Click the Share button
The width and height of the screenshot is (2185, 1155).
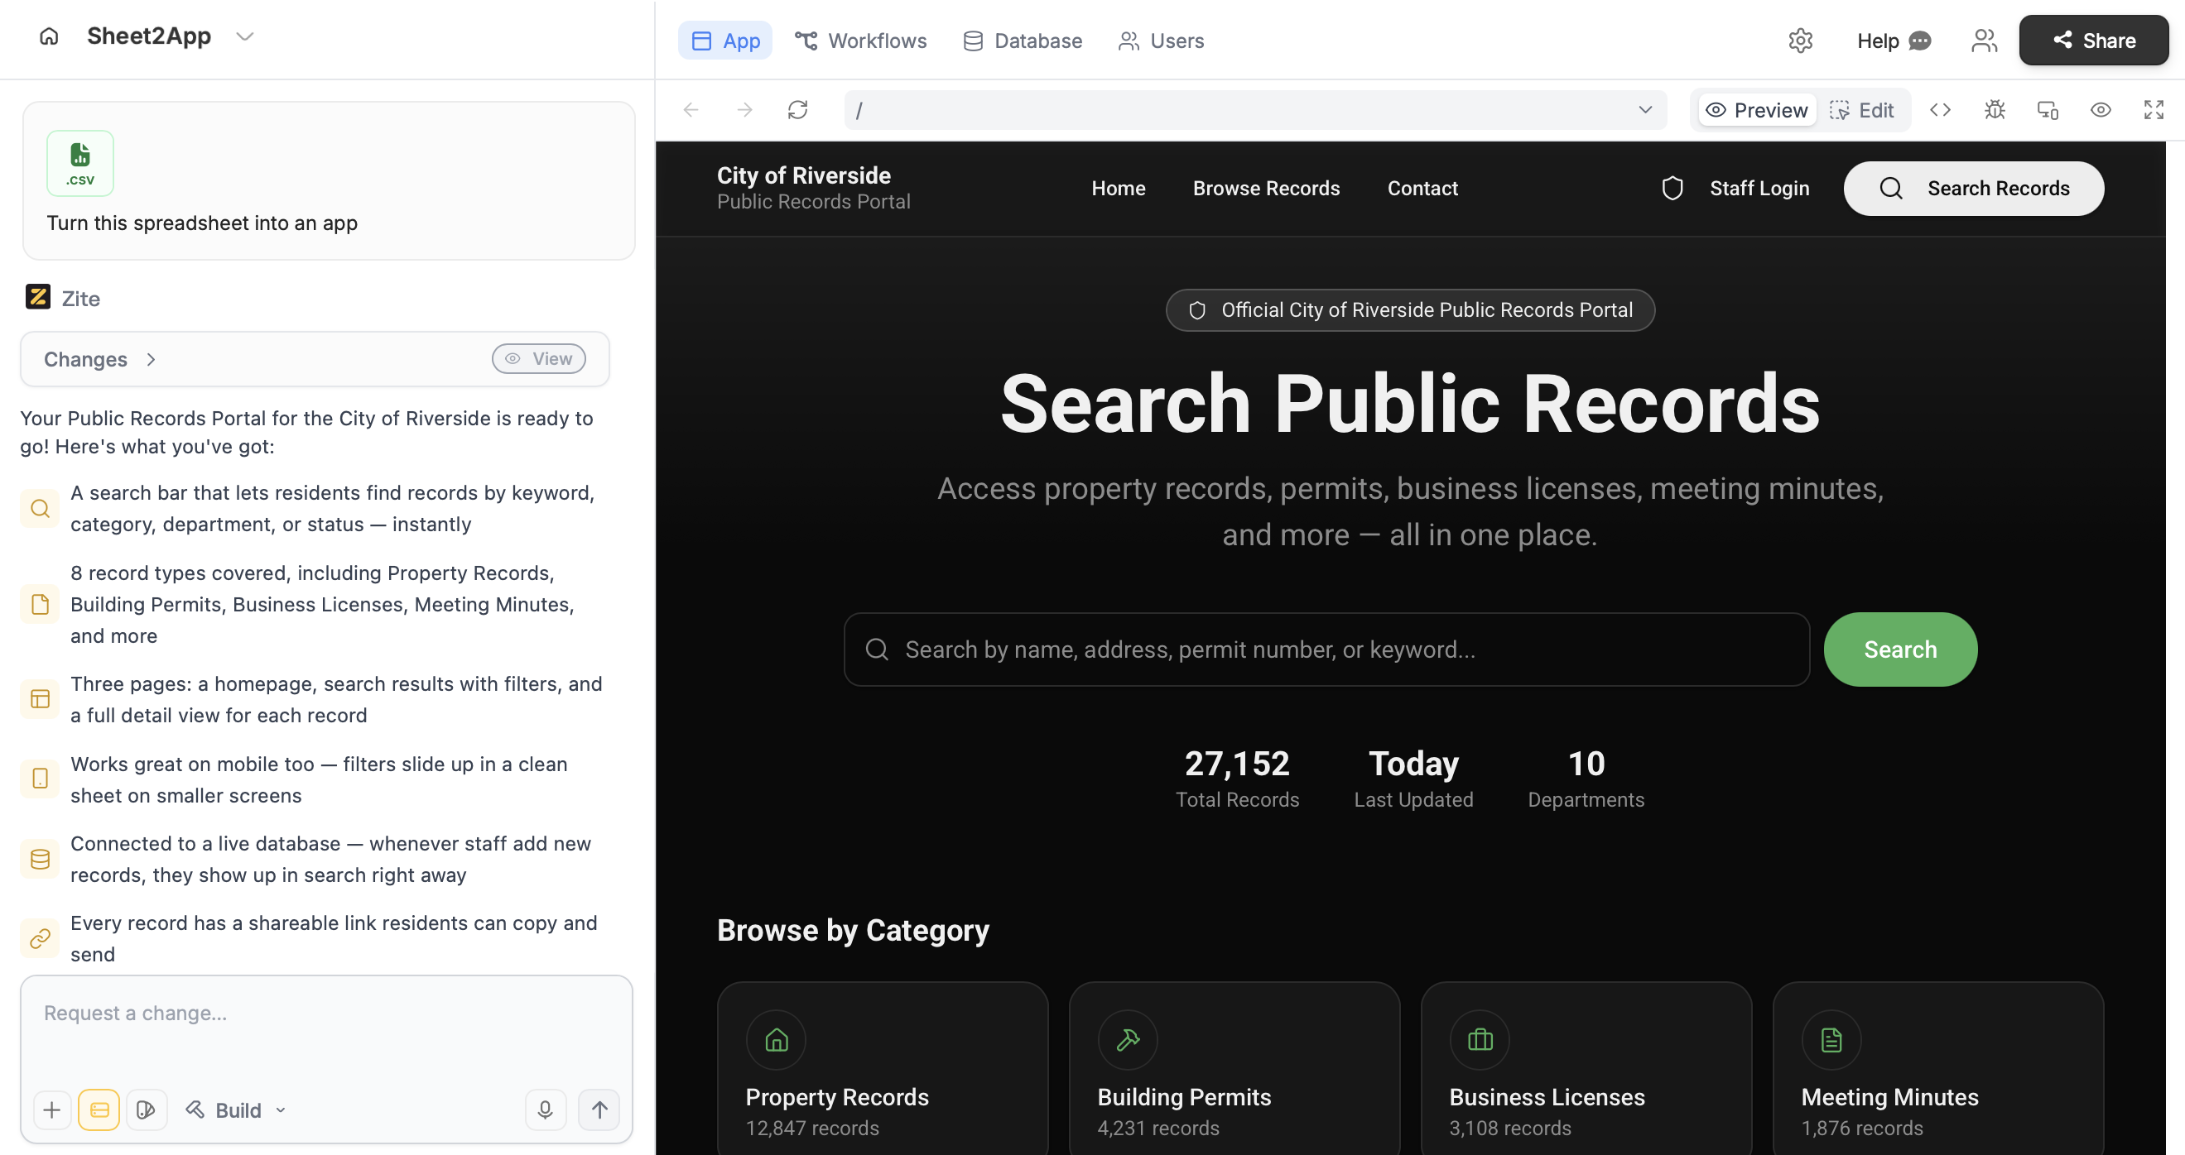point(2092,41)
